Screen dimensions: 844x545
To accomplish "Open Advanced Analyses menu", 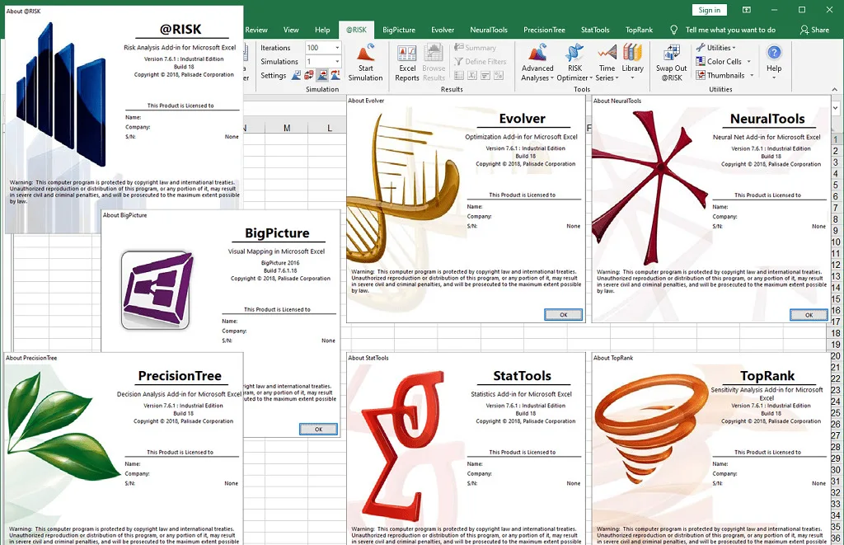I will 537,63.
